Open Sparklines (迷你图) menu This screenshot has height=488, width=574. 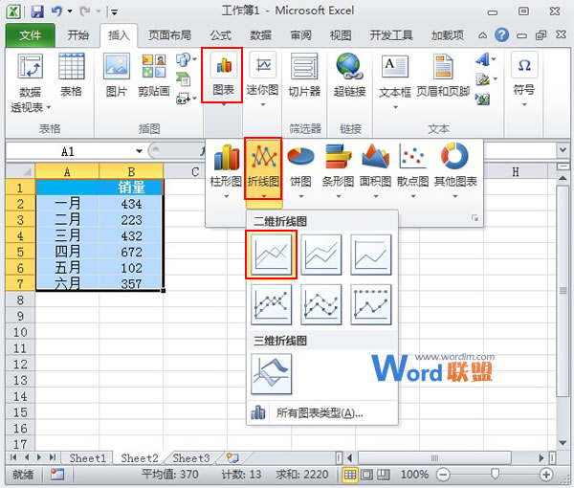[262, 78]
